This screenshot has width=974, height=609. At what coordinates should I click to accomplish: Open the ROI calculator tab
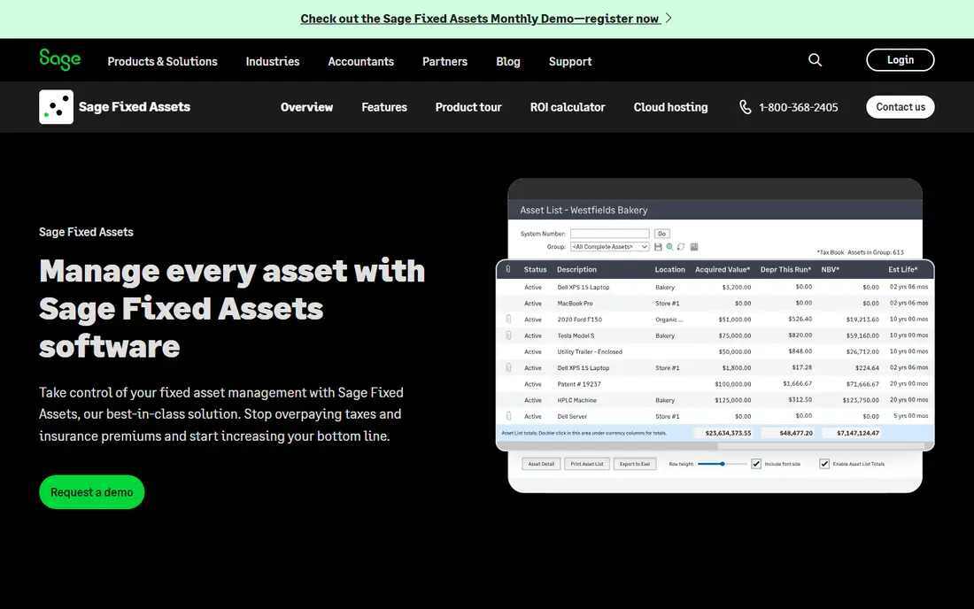[x=568, y=107]
